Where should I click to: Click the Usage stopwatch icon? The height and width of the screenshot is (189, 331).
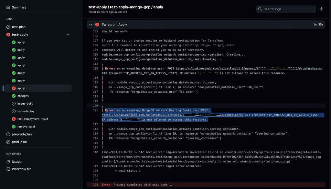click(8, 162)
